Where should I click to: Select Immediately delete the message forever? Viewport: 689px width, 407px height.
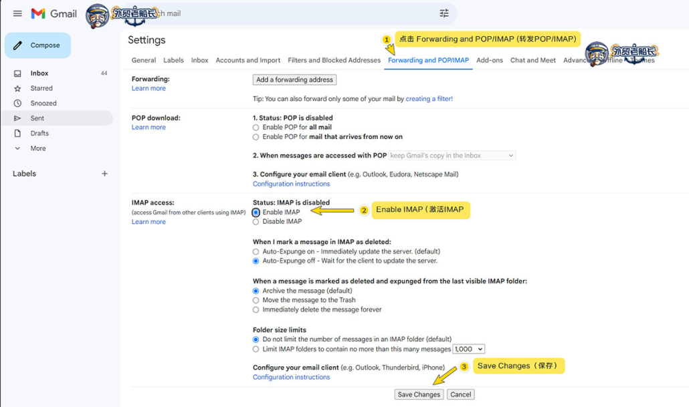(256, 310)
